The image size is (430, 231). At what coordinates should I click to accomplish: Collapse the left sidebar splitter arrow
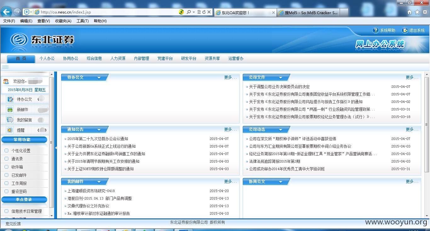tap(56, 148)
